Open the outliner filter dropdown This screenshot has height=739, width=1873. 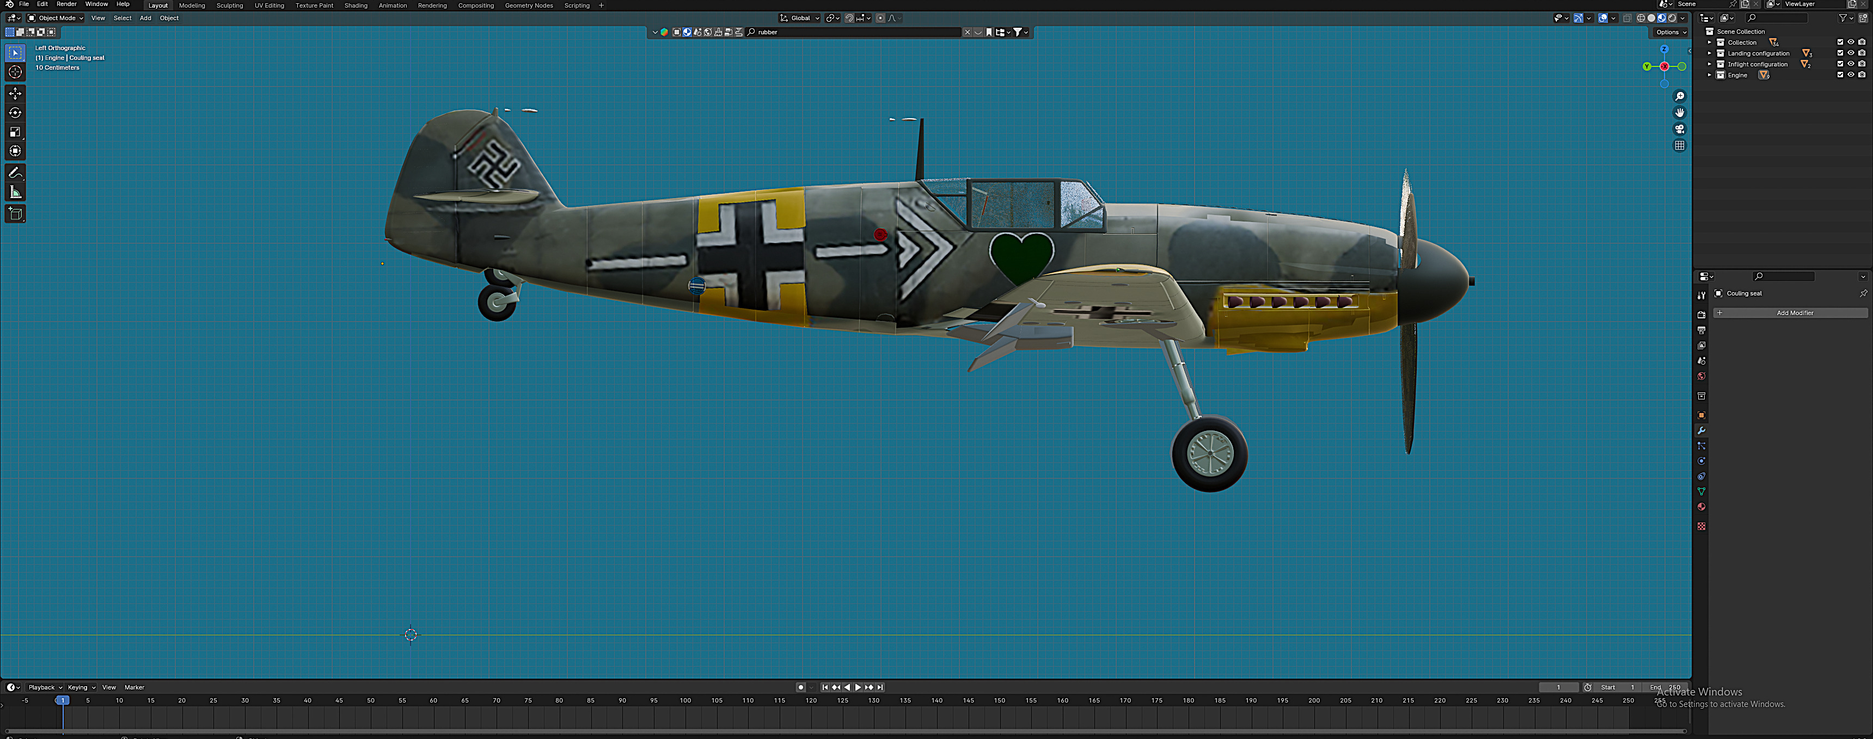click(1846, 18)
